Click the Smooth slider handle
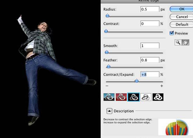The image size is (193, 138). point(107,52)
